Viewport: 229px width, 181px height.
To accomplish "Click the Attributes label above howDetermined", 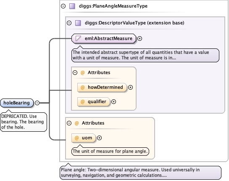I will [99, 72].
